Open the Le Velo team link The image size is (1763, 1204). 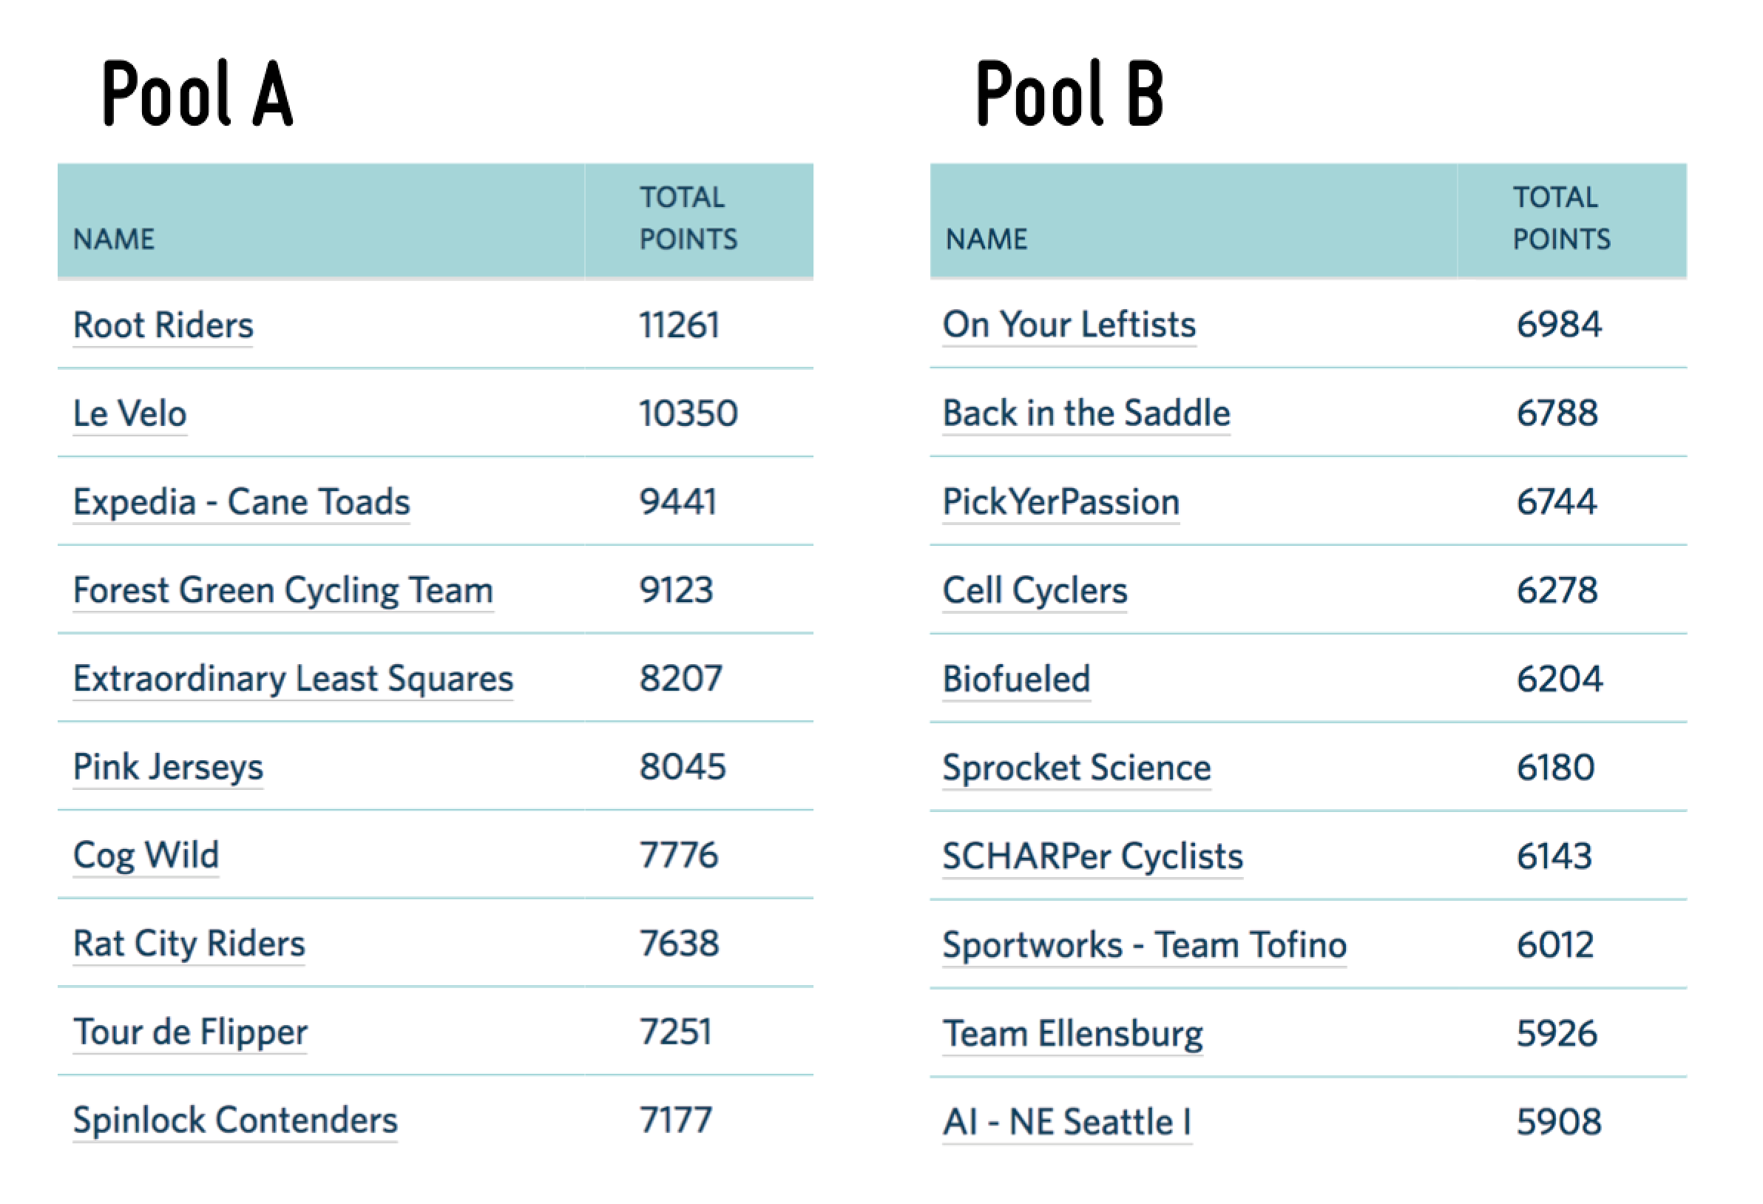click(129, 414)
